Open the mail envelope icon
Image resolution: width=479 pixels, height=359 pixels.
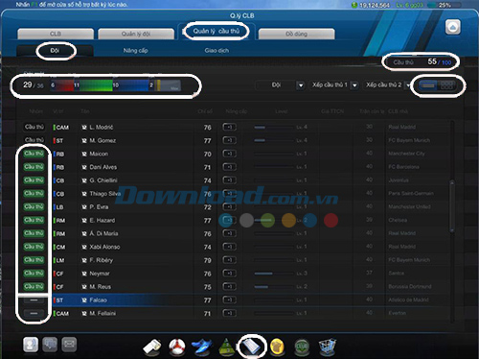69,345
